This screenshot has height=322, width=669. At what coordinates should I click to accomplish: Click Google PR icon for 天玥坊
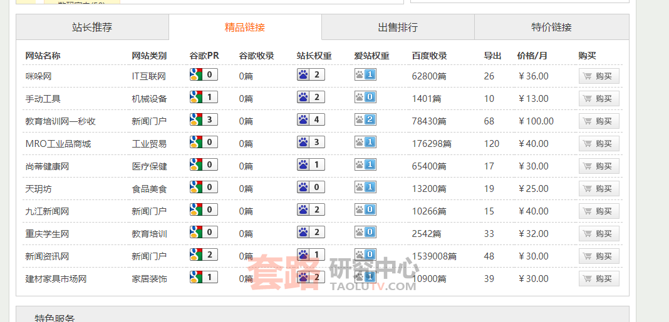[x=204, y=188]
